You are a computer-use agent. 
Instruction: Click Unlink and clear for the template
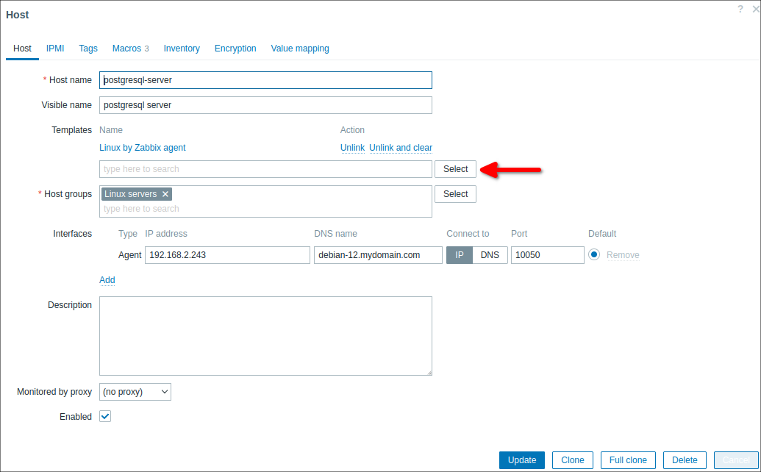click(401, 147)
